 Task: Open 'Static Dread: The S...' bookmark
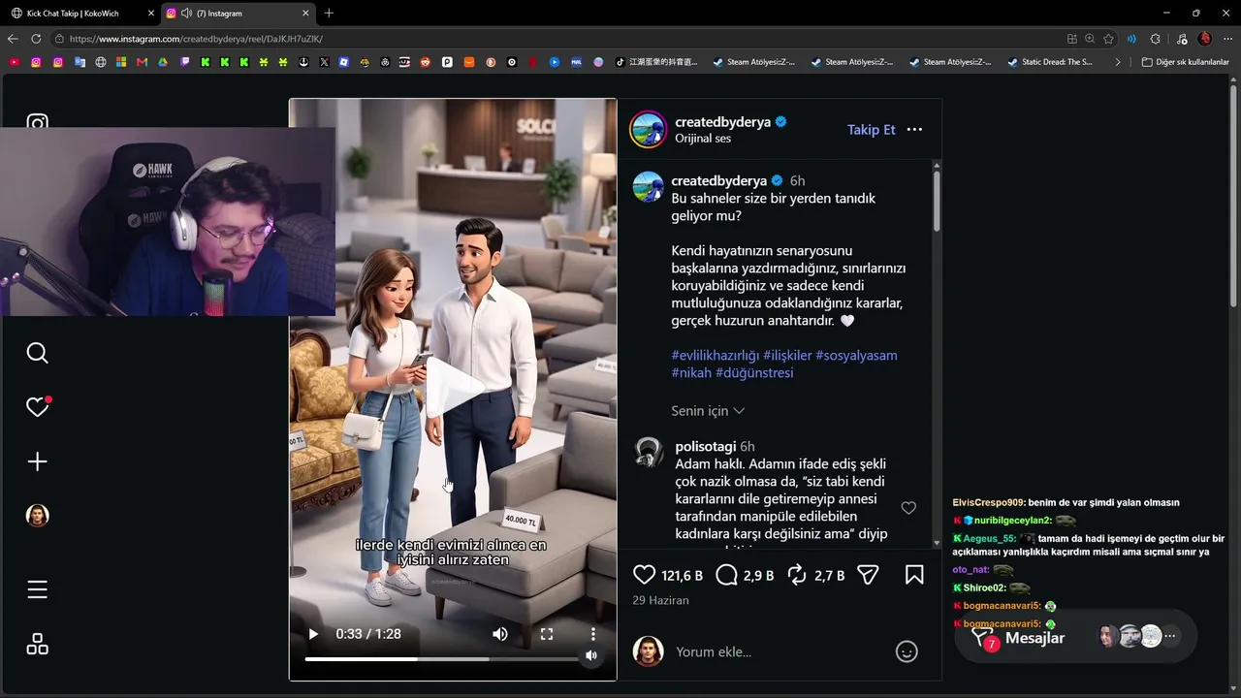coord(1050,62)
